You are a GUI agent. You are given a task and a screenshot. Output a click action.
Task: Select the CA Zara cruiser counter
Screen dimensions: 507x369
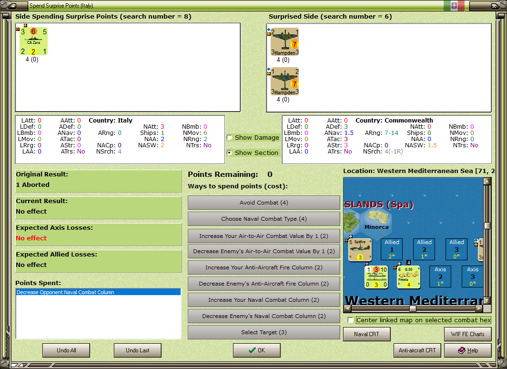[34, 41]
